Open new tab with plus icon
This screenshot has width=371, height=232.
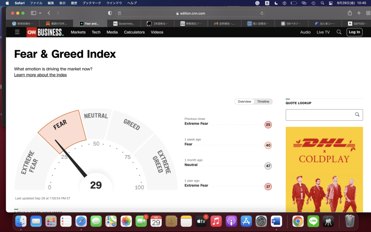(359, 13)
